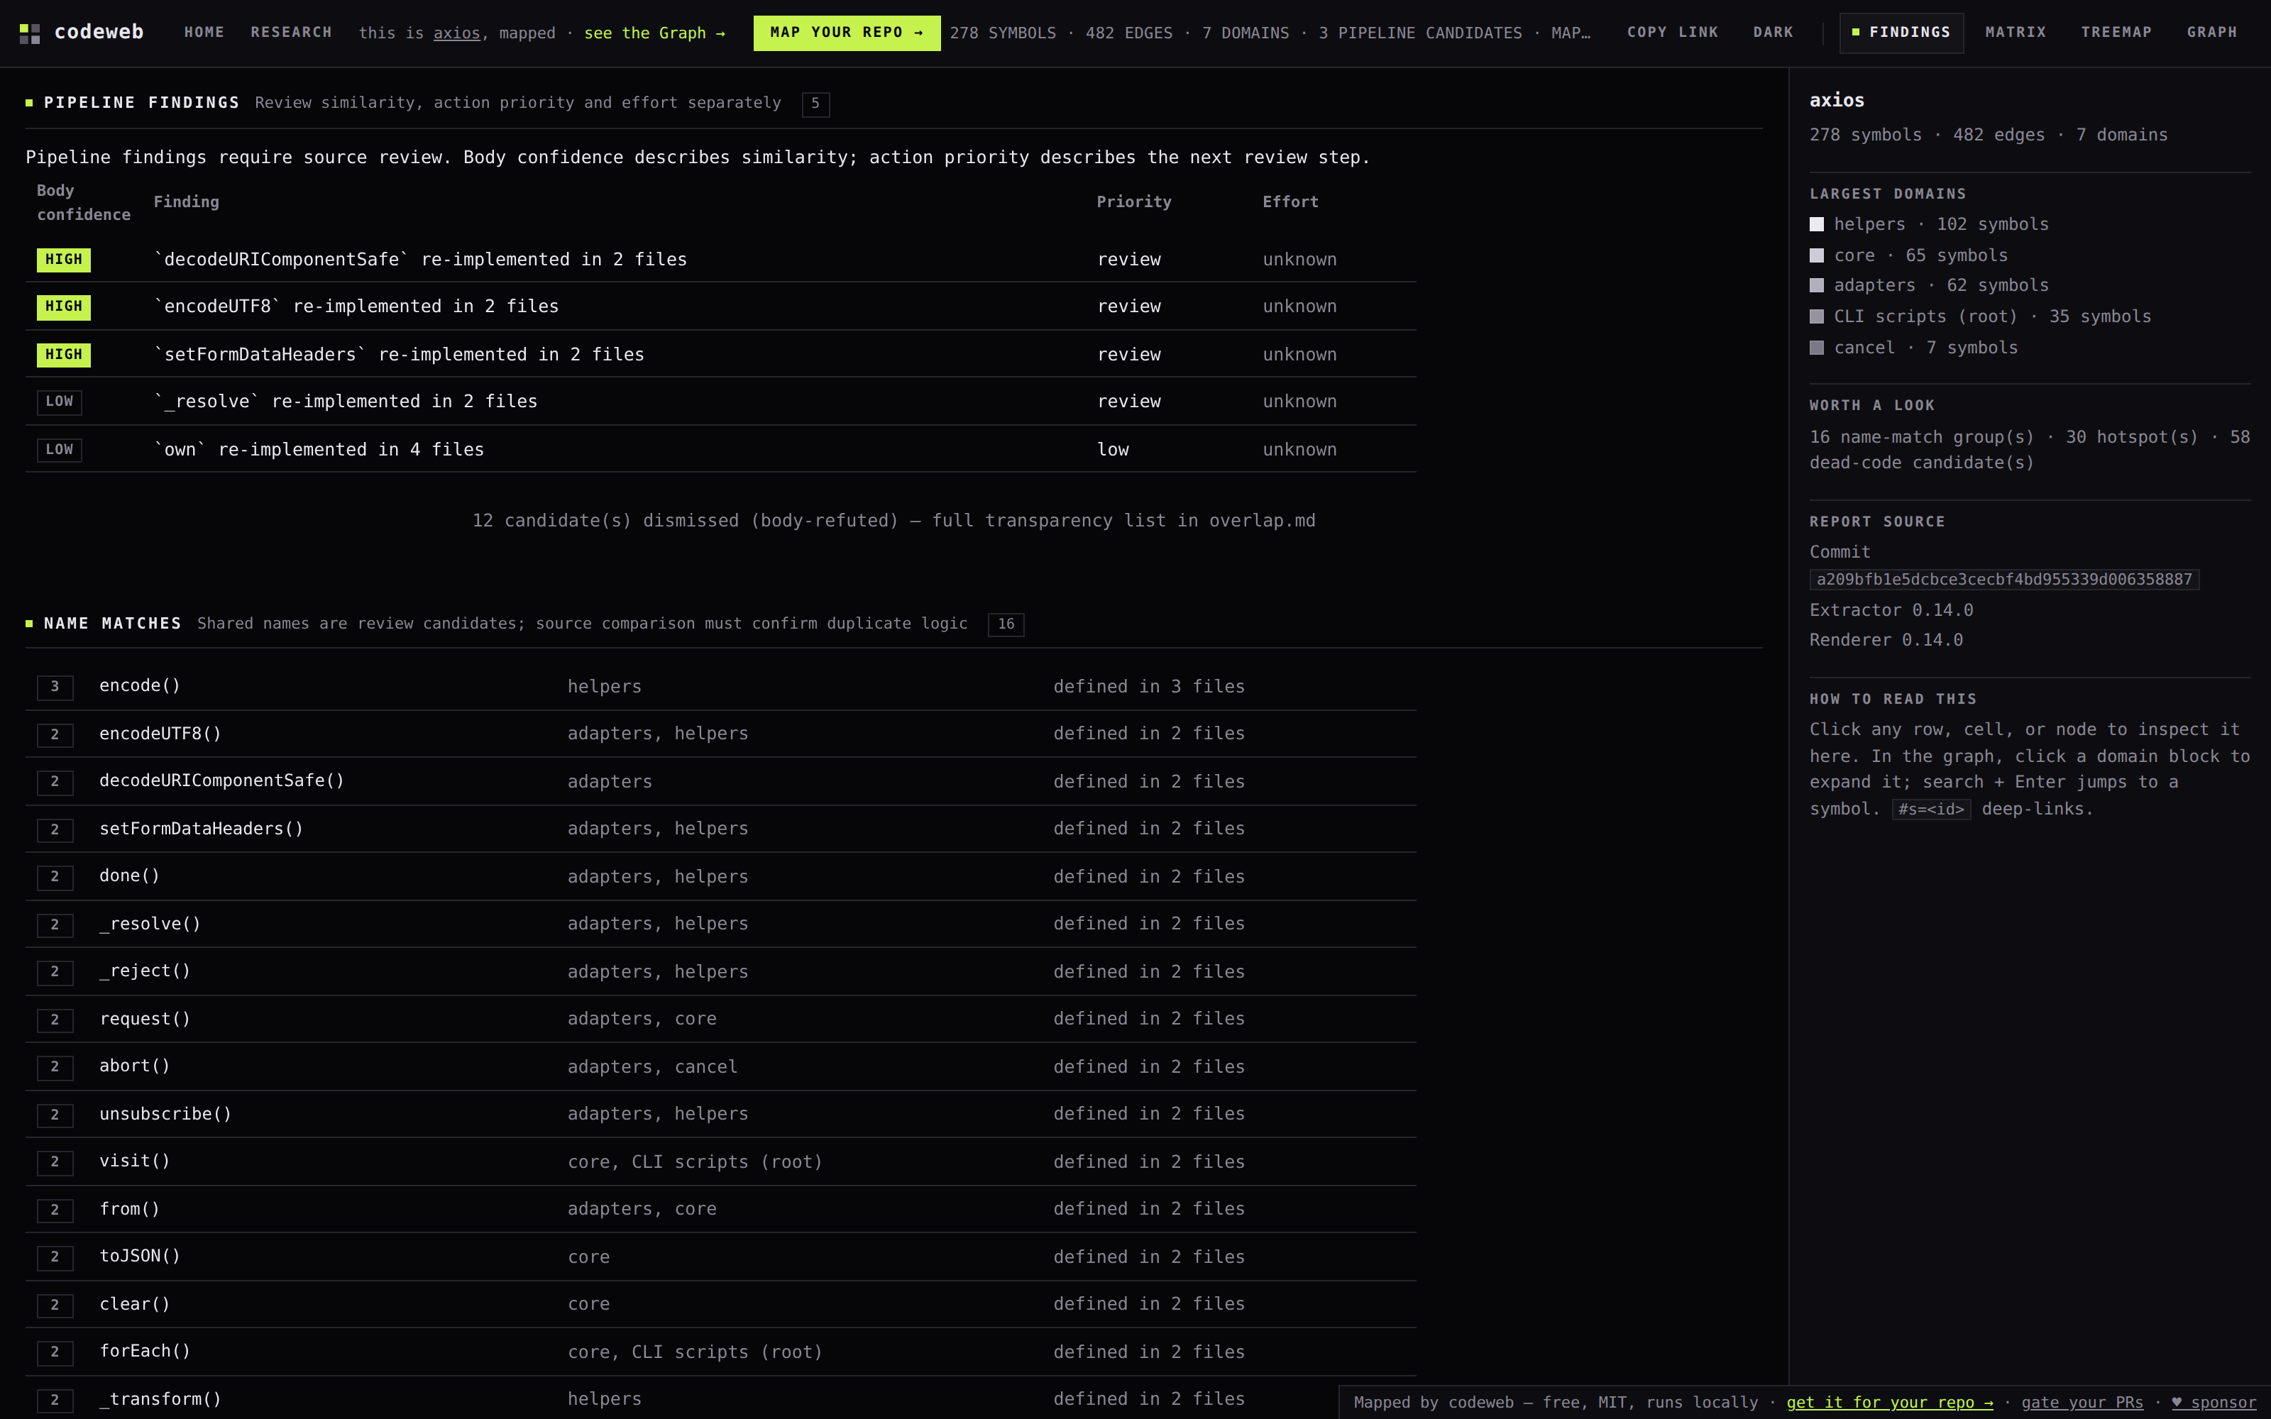Click LOW badge of 'own' finding
Viewport: 2271px width, 1419px height.
click(59, 450)
